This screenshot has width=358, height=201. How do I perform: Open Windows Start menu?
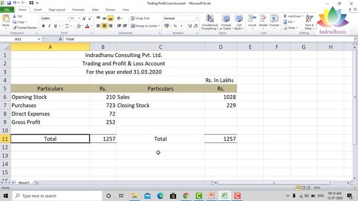pyautogui.click(x=6, y=196)
